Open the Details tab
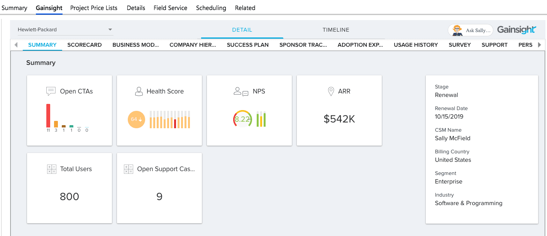Viewport: 547px width, 236px height. point(136,8)
